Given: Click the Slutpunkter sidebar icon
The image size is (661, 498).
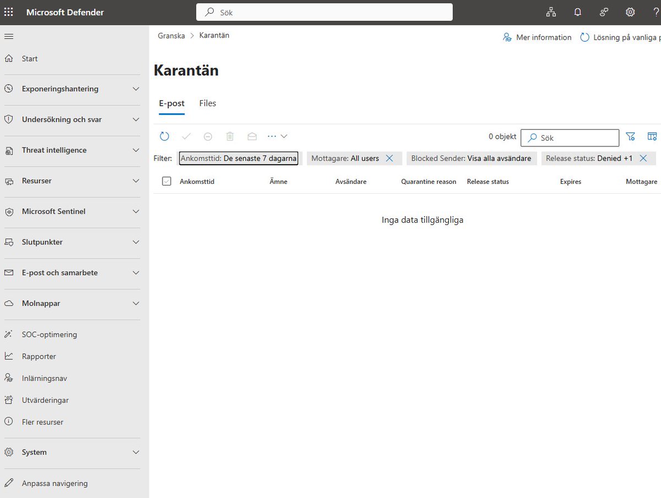Looking at the screenshot, I should click(9, 242).
